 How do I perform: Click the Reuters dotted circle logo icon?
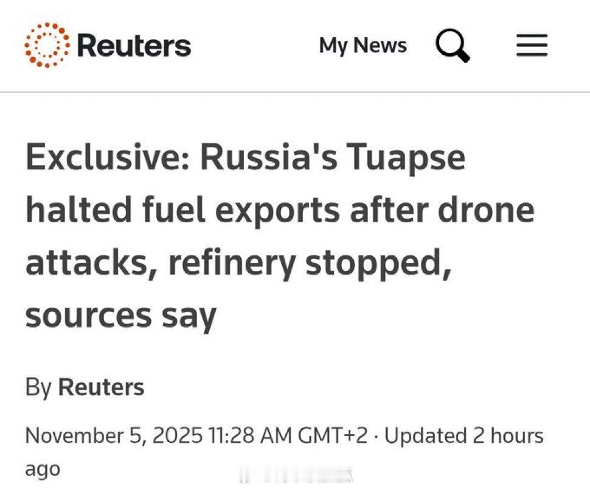(x=47, y=44)
